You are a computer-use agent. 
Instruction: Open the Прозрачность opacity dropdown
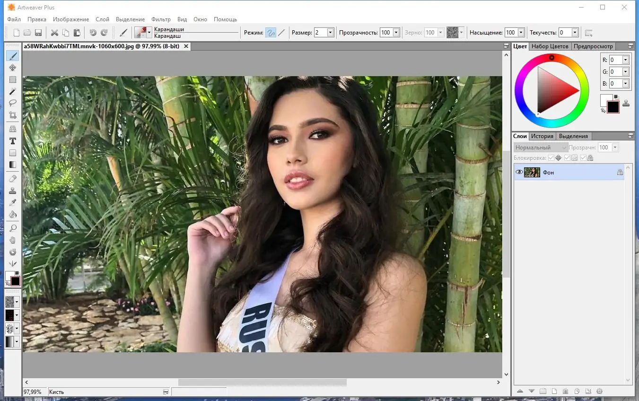click(x=396, y=33)
